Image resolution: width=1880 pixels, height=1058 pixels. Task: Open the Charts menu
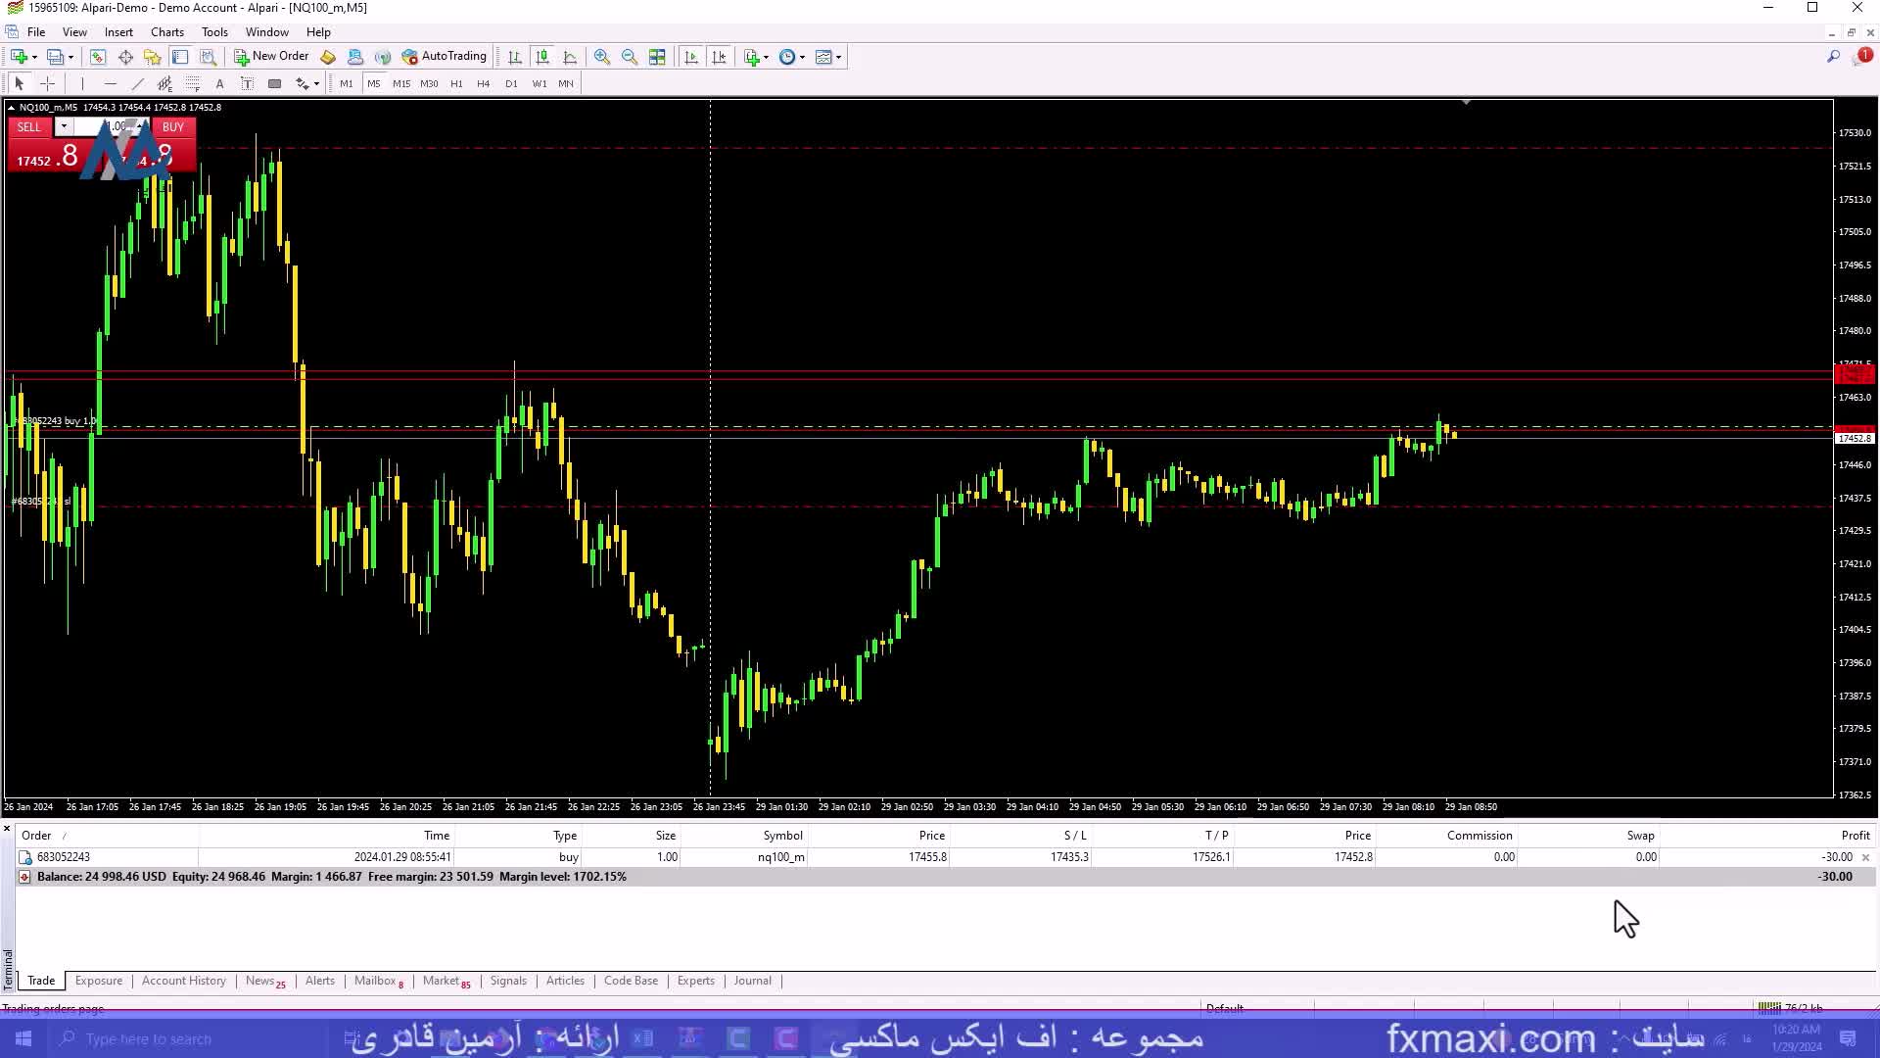166,32
